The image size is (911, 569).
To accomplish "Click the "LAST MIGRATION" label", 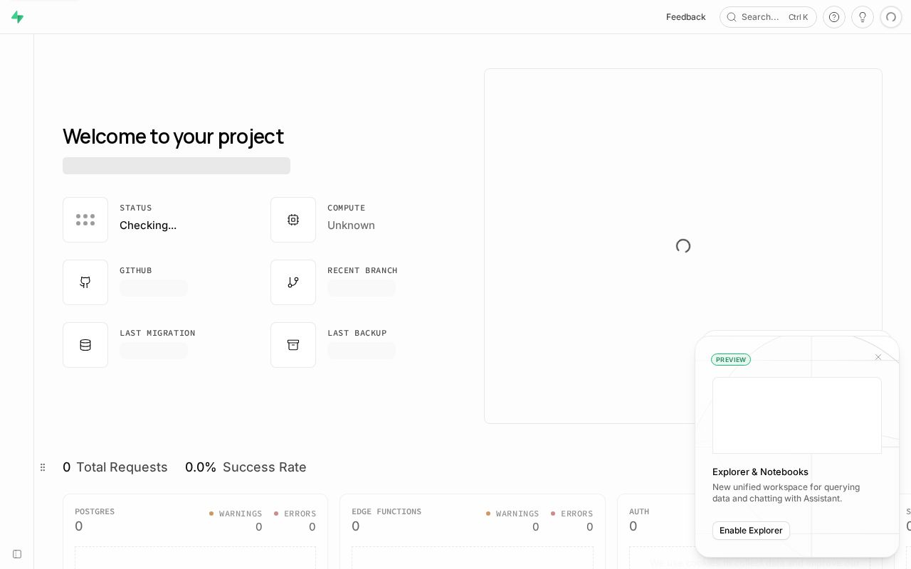I will (157, 333).
